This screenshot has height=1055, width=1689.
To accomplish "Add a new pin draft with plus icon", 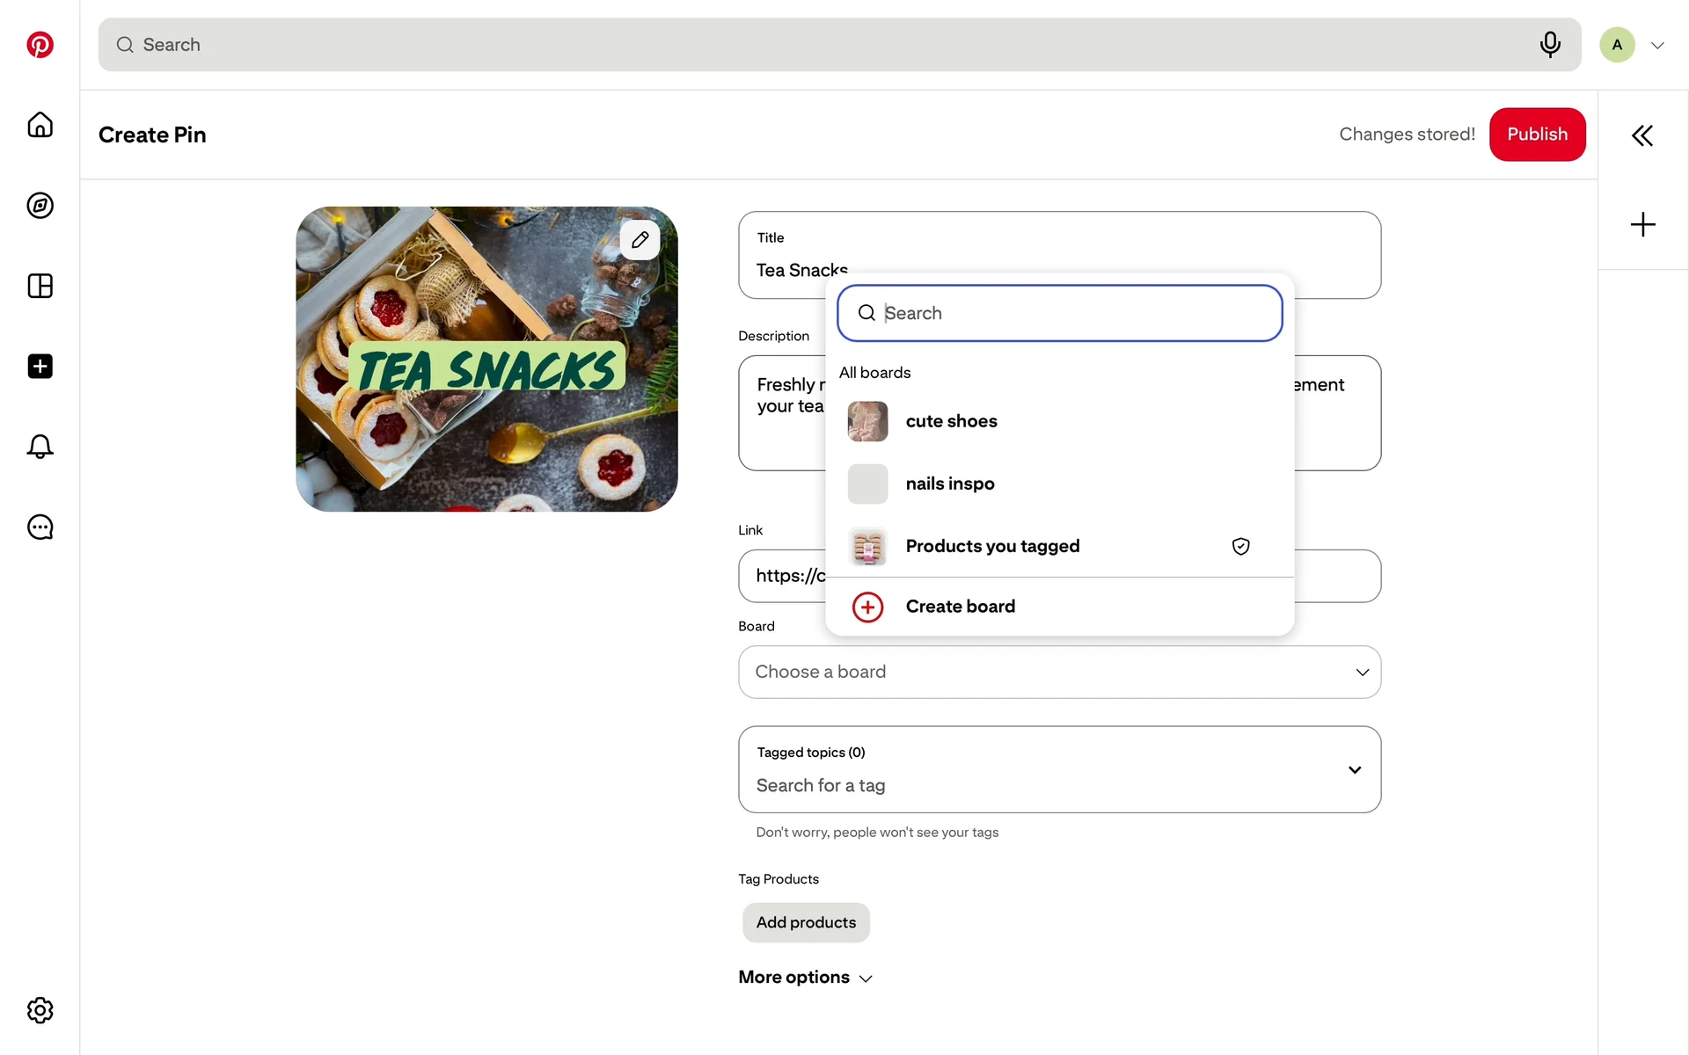I will [1642, 225].
